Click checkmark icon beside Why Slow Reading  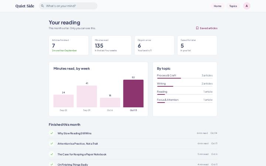(x=52, y=133)
